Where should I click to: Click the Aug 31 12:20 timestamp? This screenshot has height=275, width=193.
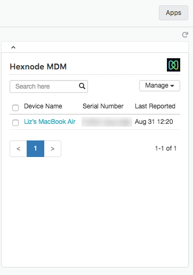pyautogui.click(x=154, y=122)
